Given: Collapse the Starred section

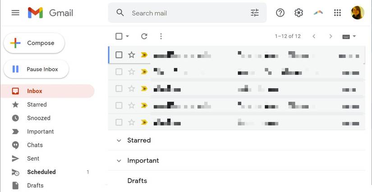Looking at the screenshot, I should click(119, 140).
